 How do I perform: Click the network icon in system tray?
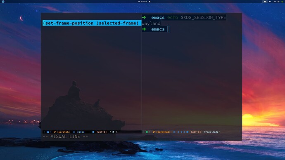click(x=275, y=2)
